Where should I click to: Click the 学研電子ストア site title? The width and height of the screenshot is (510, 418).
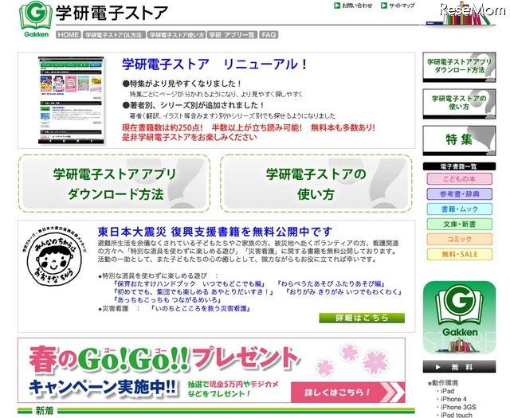pyautogui.click(x=112, y=14)
